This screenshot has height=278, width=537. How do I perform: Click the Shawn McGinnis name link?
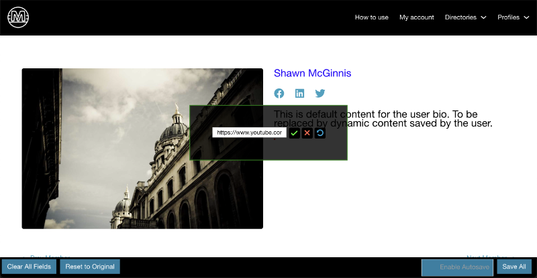coord(312,74)
